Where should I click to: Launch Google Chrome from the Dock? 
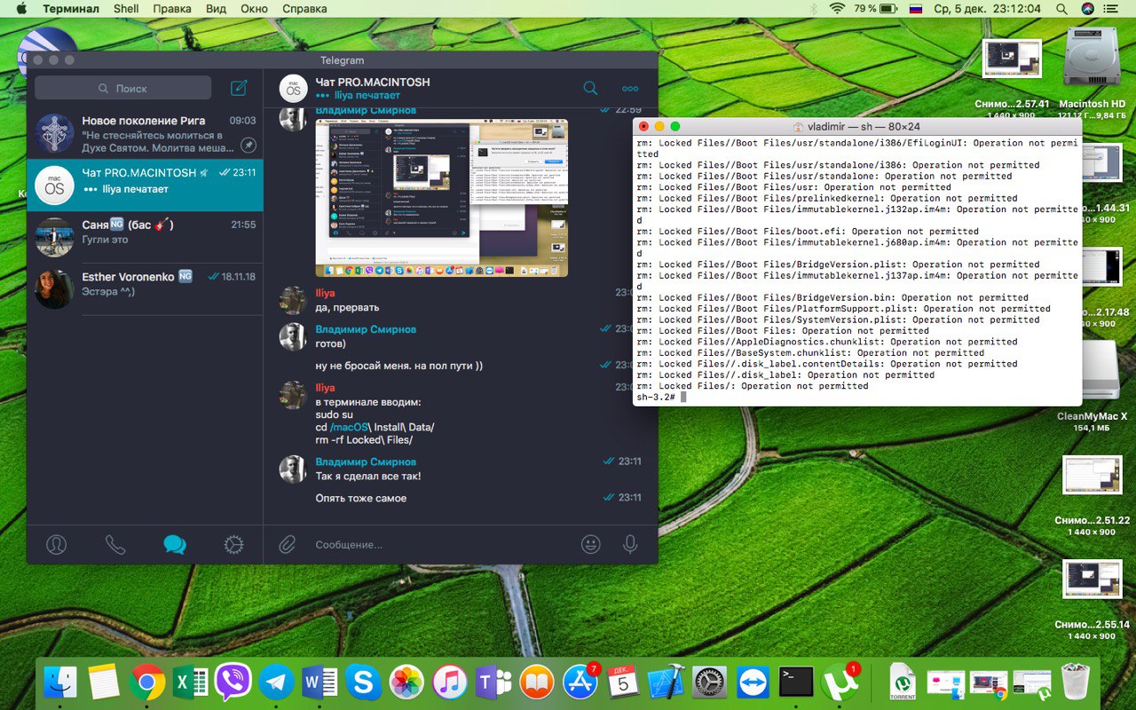(x=147, y=682)
